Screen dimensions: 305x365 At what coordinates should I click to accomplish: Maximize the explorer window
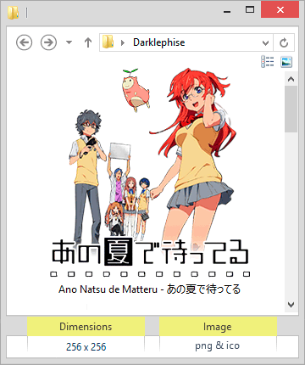(250, 10)
